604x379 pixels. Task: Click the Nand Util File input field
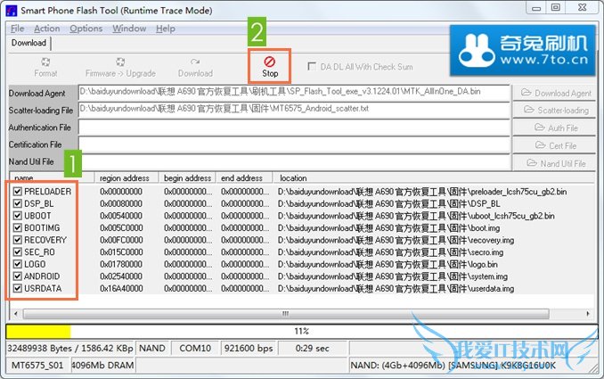pos(294,162)
